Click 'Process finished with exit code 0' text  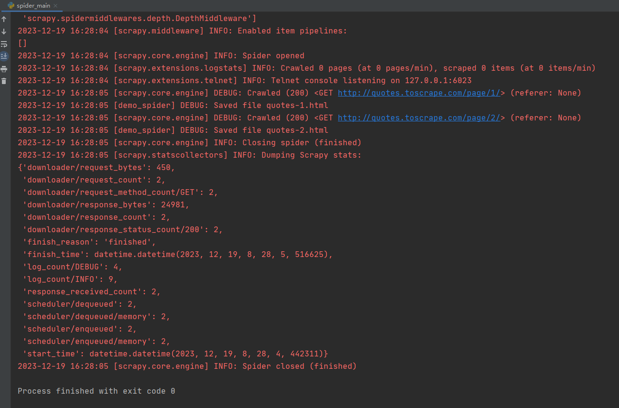(97, 391)
